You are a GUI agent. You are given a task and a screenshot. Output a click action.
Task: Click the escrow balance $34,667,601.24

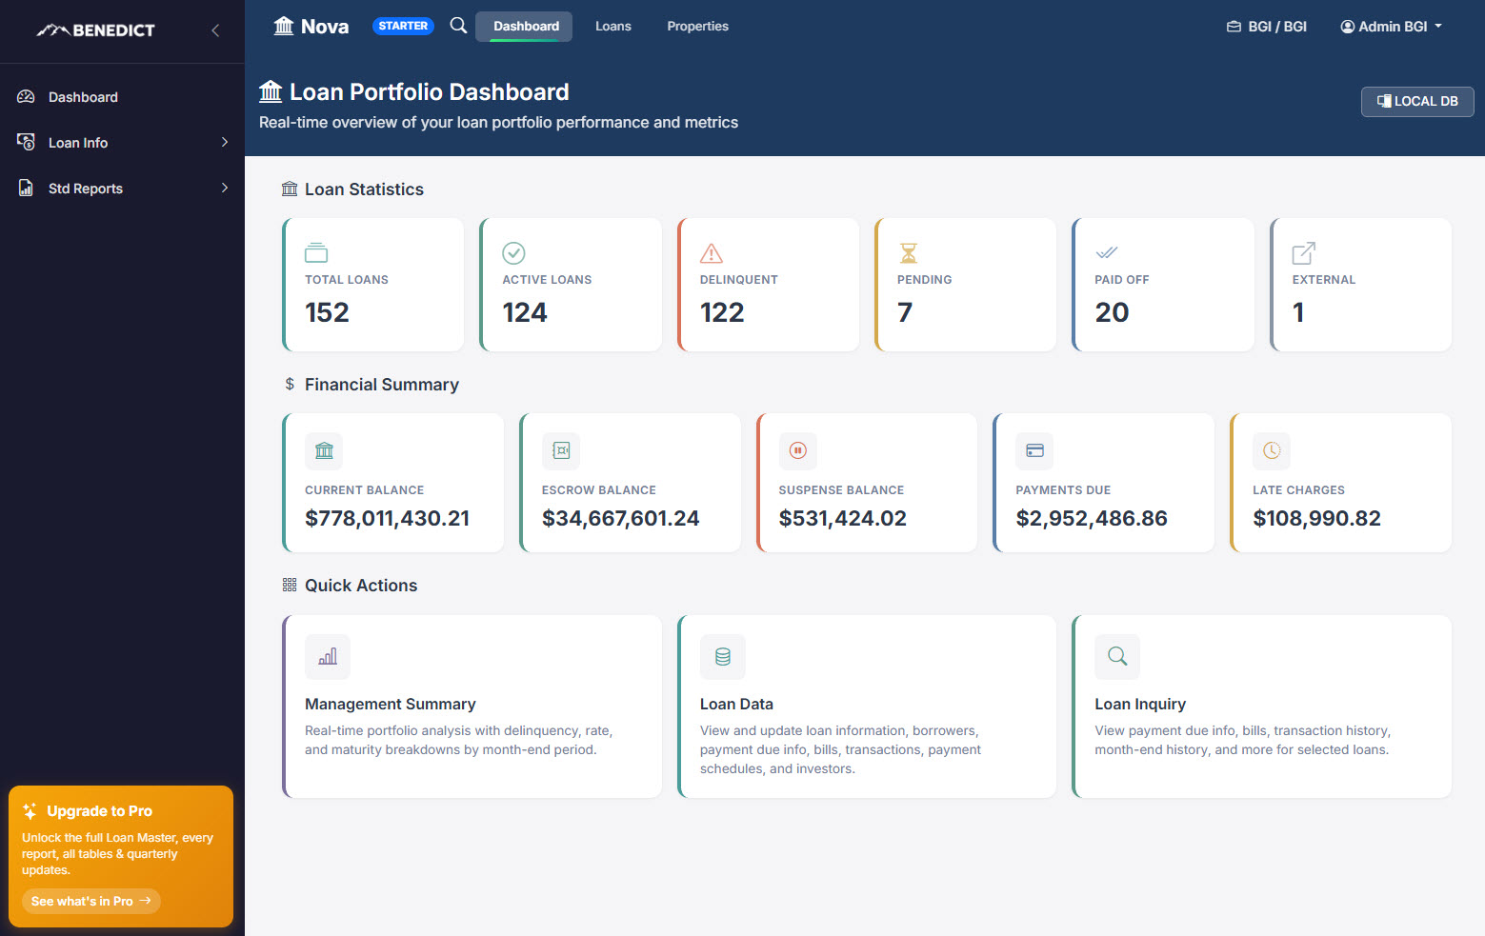(x=620, y=518)
